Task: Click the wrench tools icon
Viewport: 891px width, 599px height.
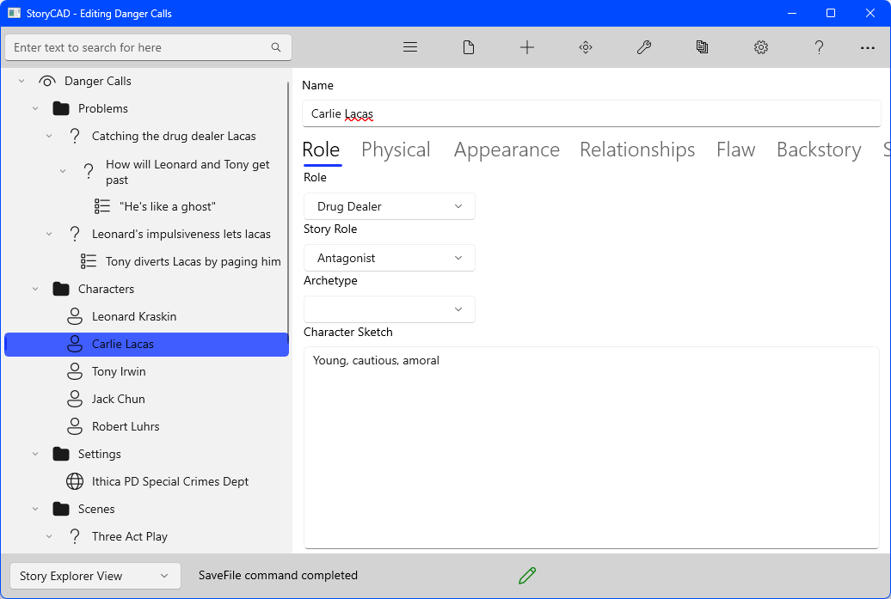Action: (644, 47)
